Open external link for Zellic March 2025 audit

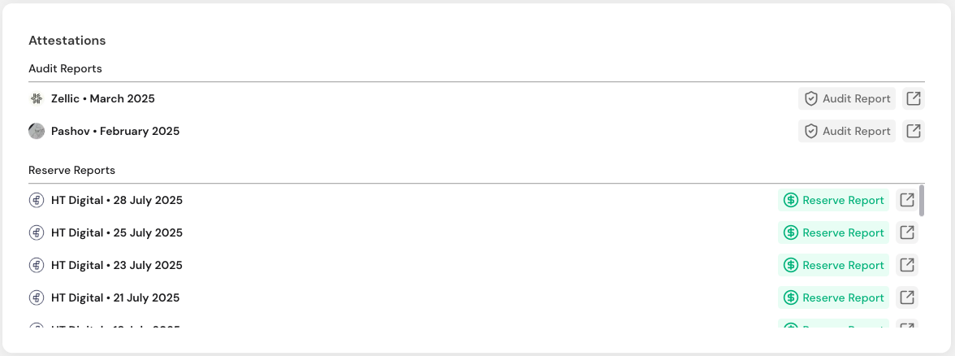point(913,99)
